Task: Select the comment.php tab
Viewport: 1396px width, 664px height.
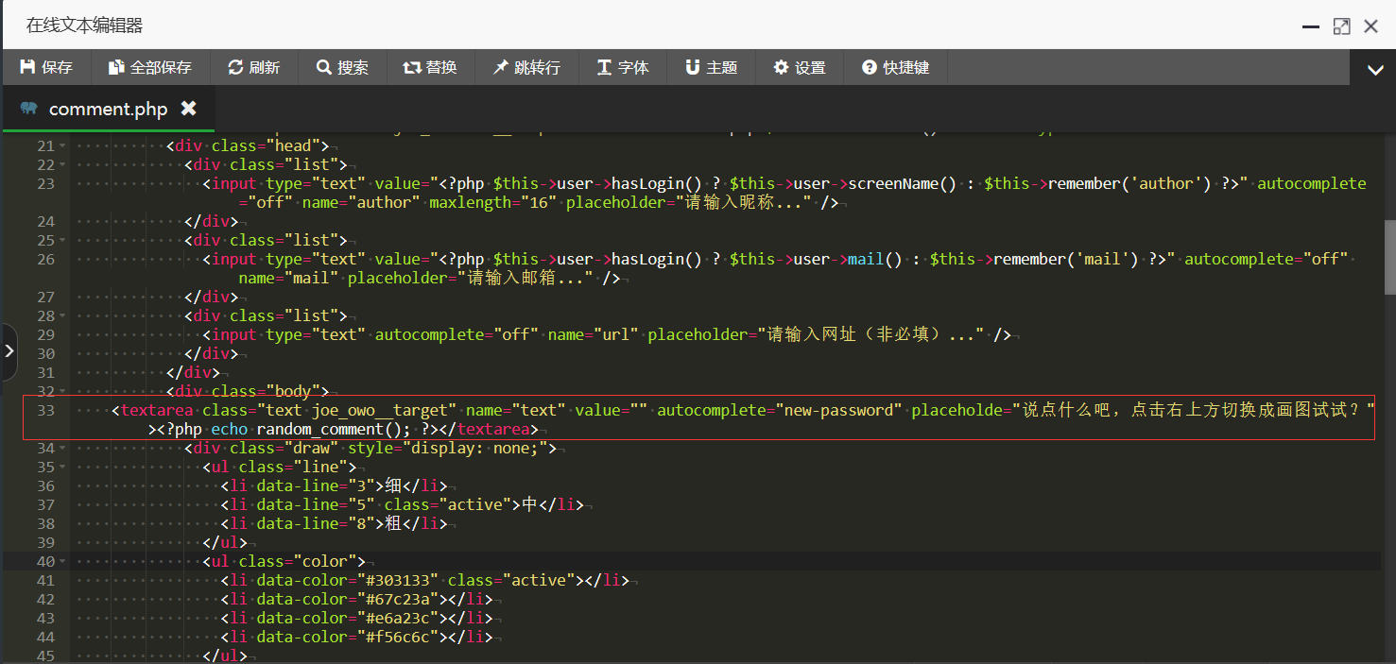Action: point(107,110)
